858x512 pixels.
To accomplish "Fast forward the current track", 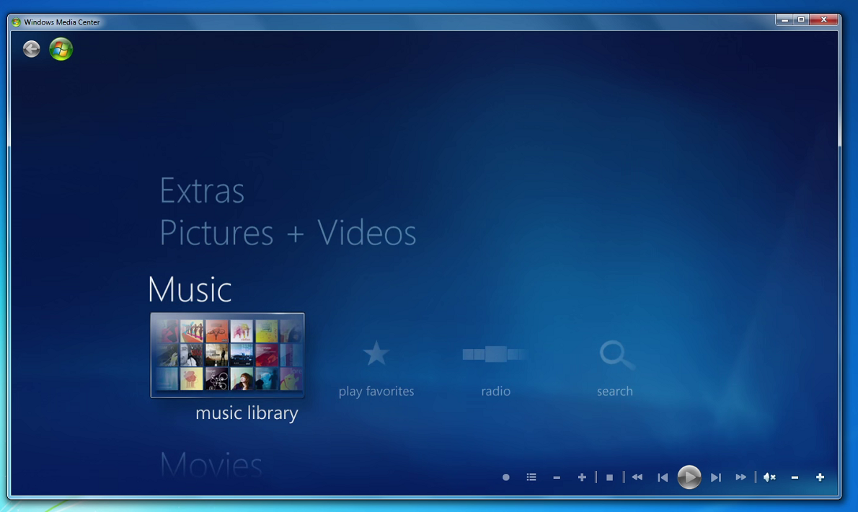I will (x=741, y=477).
